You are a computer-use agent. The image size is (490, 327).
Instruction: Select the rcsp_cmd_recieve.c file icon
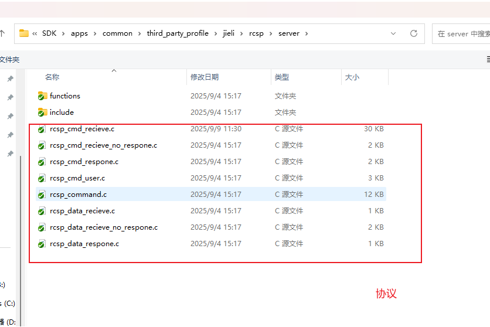click(42, 129)
